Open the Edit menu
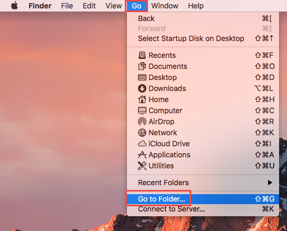 89,6
